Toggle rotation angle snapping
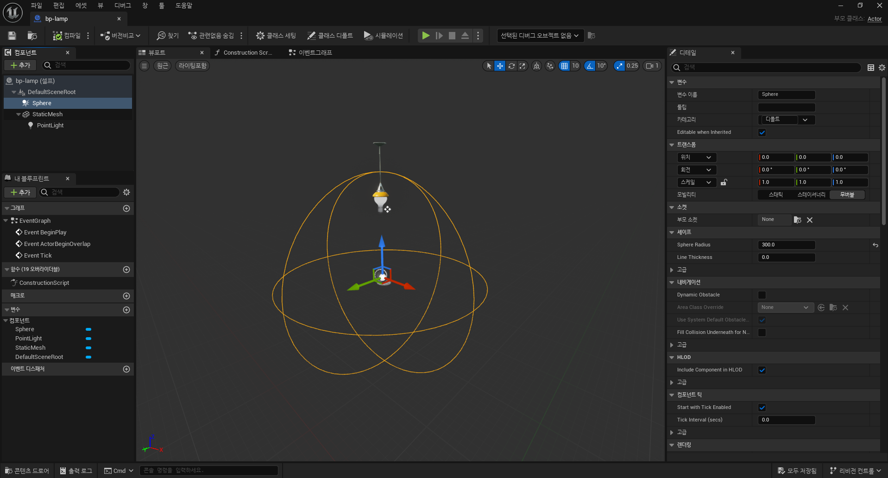 click(x=590, y=66)
